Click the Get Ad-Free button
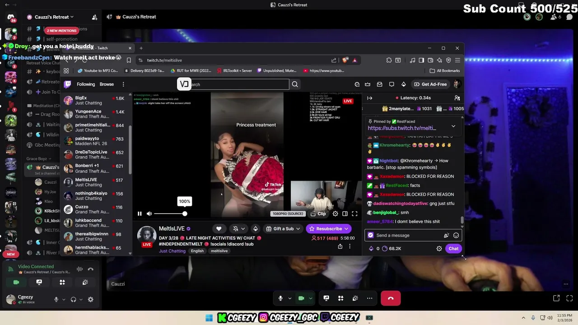The height and width of the screenshot is (325, 578). click(430, 84)
